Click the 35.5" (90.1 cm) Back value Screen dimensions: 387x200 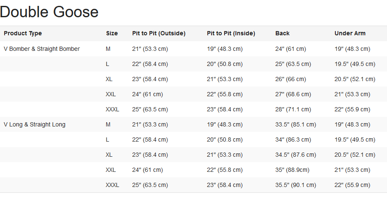tap(295, 185)
